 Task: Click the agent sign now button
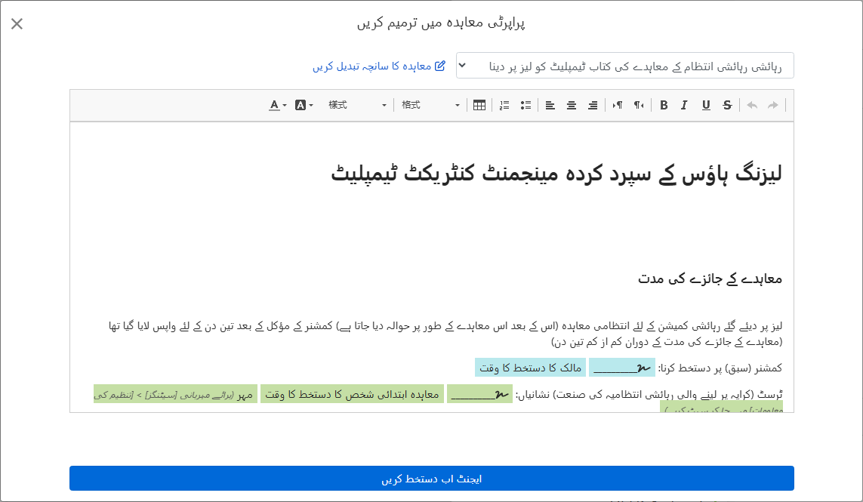point(432,479)
